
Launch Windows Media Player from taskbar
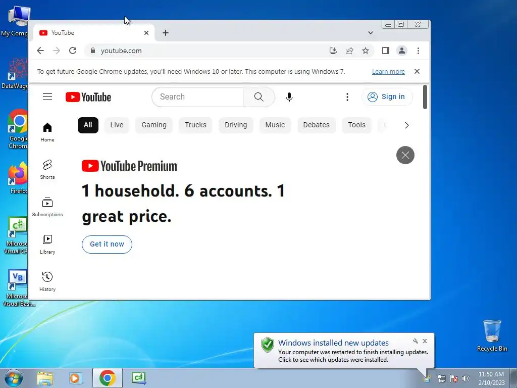coord(76,378)
